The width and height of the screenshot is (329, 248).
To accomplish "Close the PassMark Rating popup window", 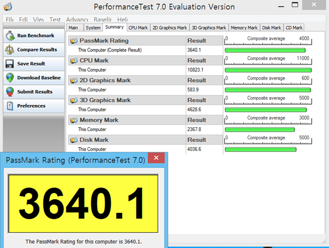I will [x=156, y=158].
